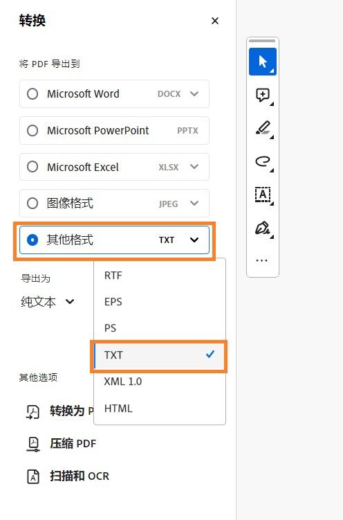The image size is (343, 520).
Task: Activate the selection arrow tool
Action: click(x=263, y=62)
